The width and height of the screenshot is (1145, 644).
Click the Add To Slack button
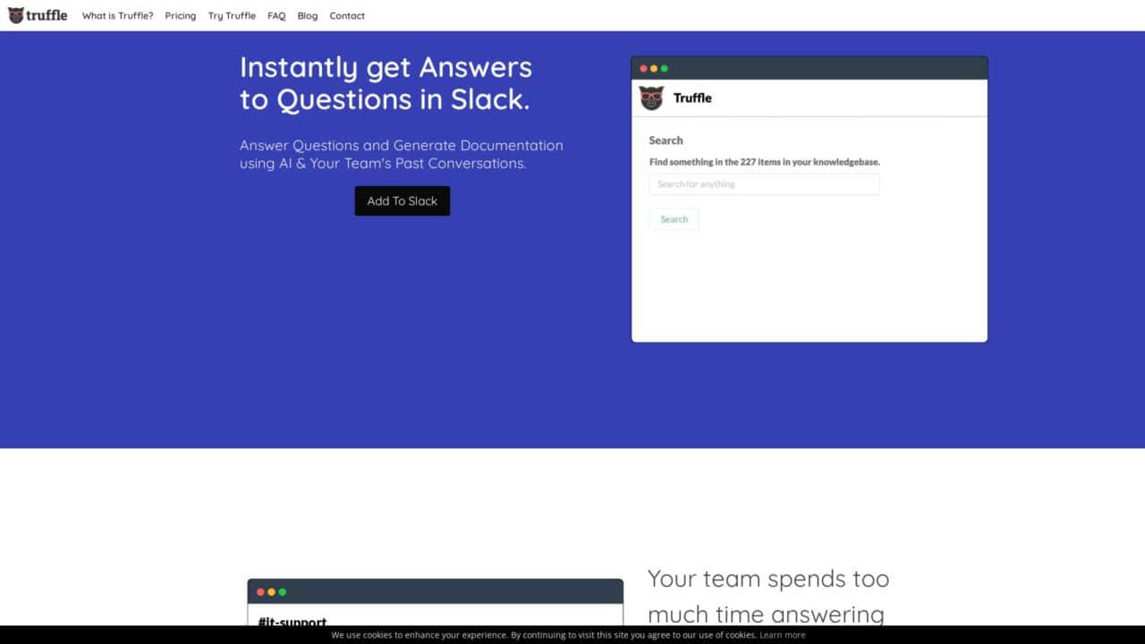point(403,200)
